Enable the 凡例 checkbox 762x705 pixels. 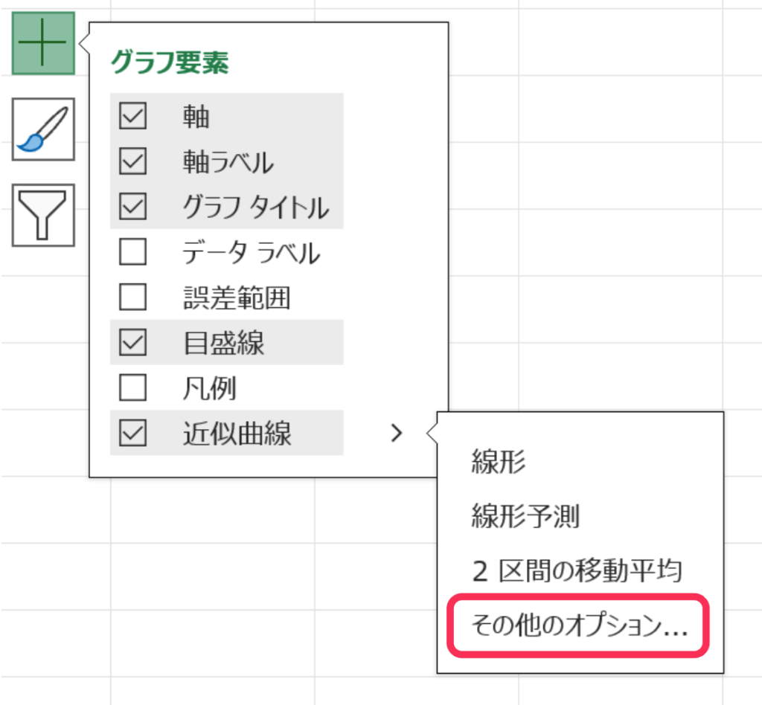132,387
